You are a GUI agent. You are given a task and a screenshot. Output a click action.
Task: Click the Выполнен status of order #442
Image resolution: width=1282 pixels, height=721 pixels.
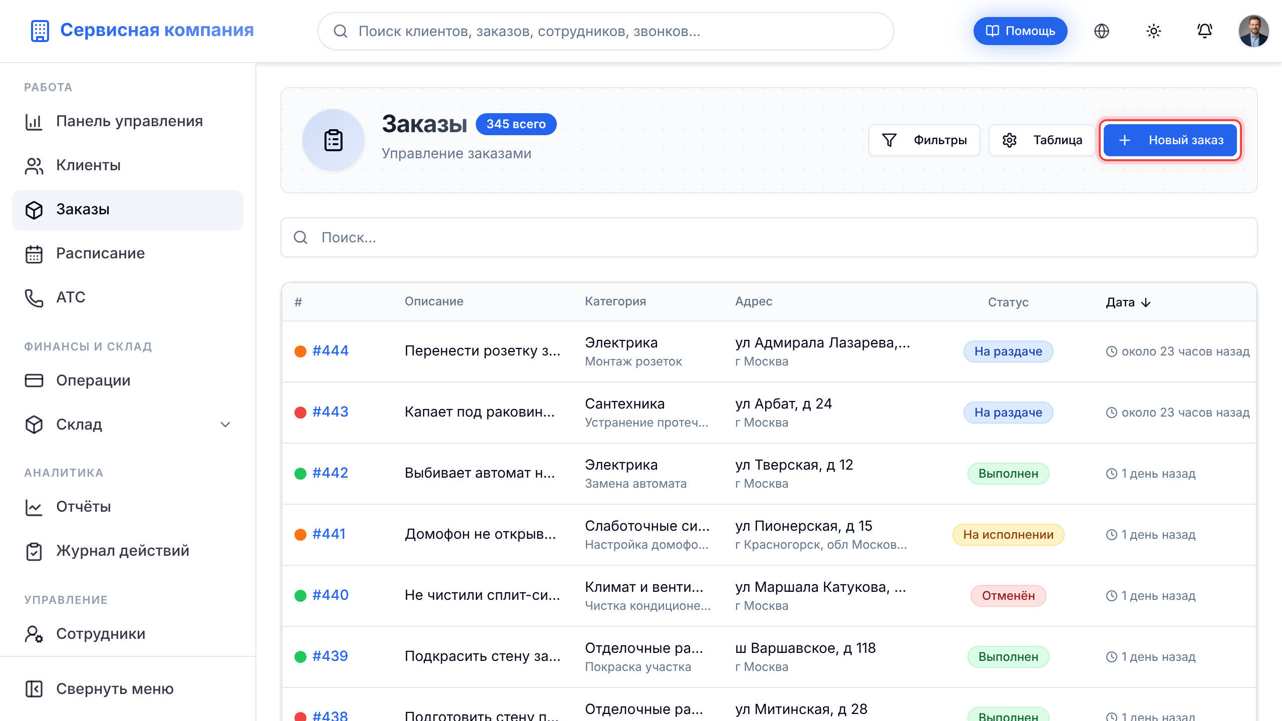pos(1008,474)
